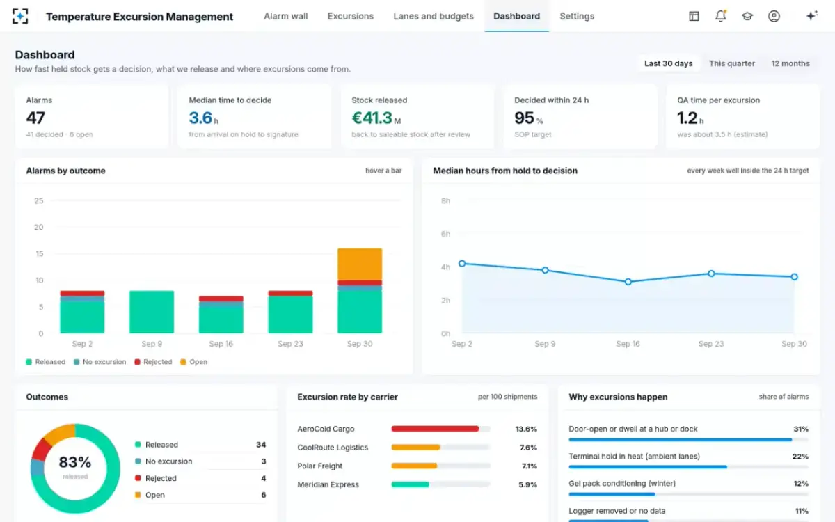Open the sparkle AI assistant icon
This screenshot has width=835, height=522.
coord(811,16)
